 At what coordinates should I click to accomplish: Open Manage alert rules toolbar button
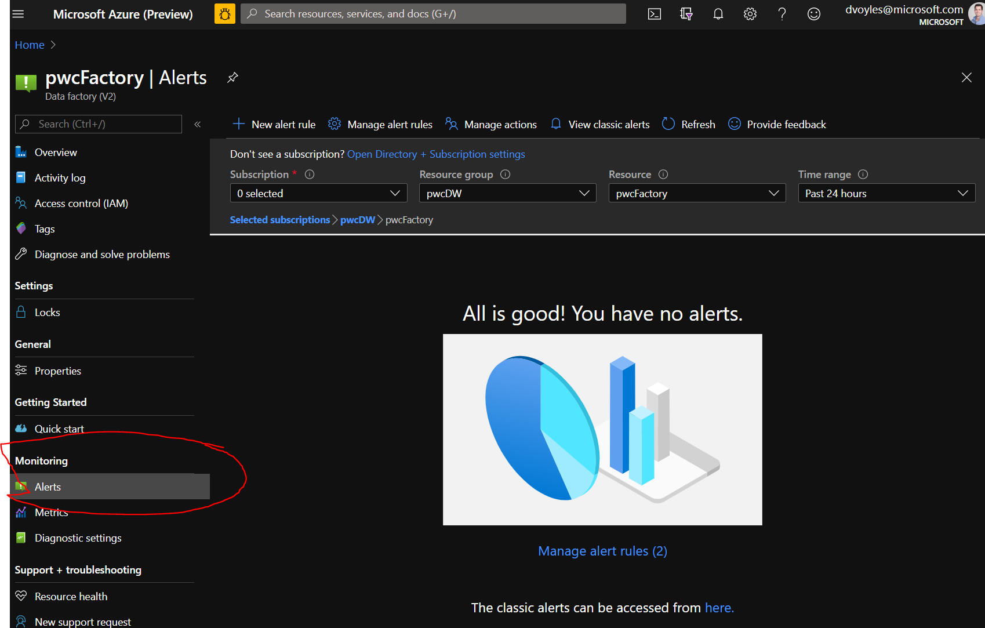(380, 124)
